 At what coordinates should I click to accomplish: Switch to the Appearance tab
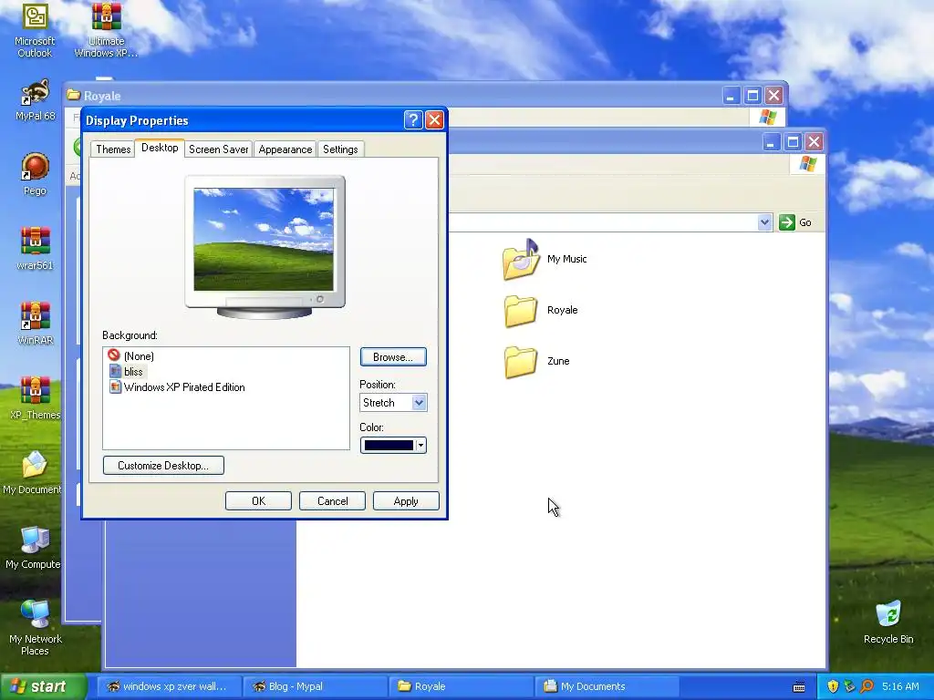285,149
